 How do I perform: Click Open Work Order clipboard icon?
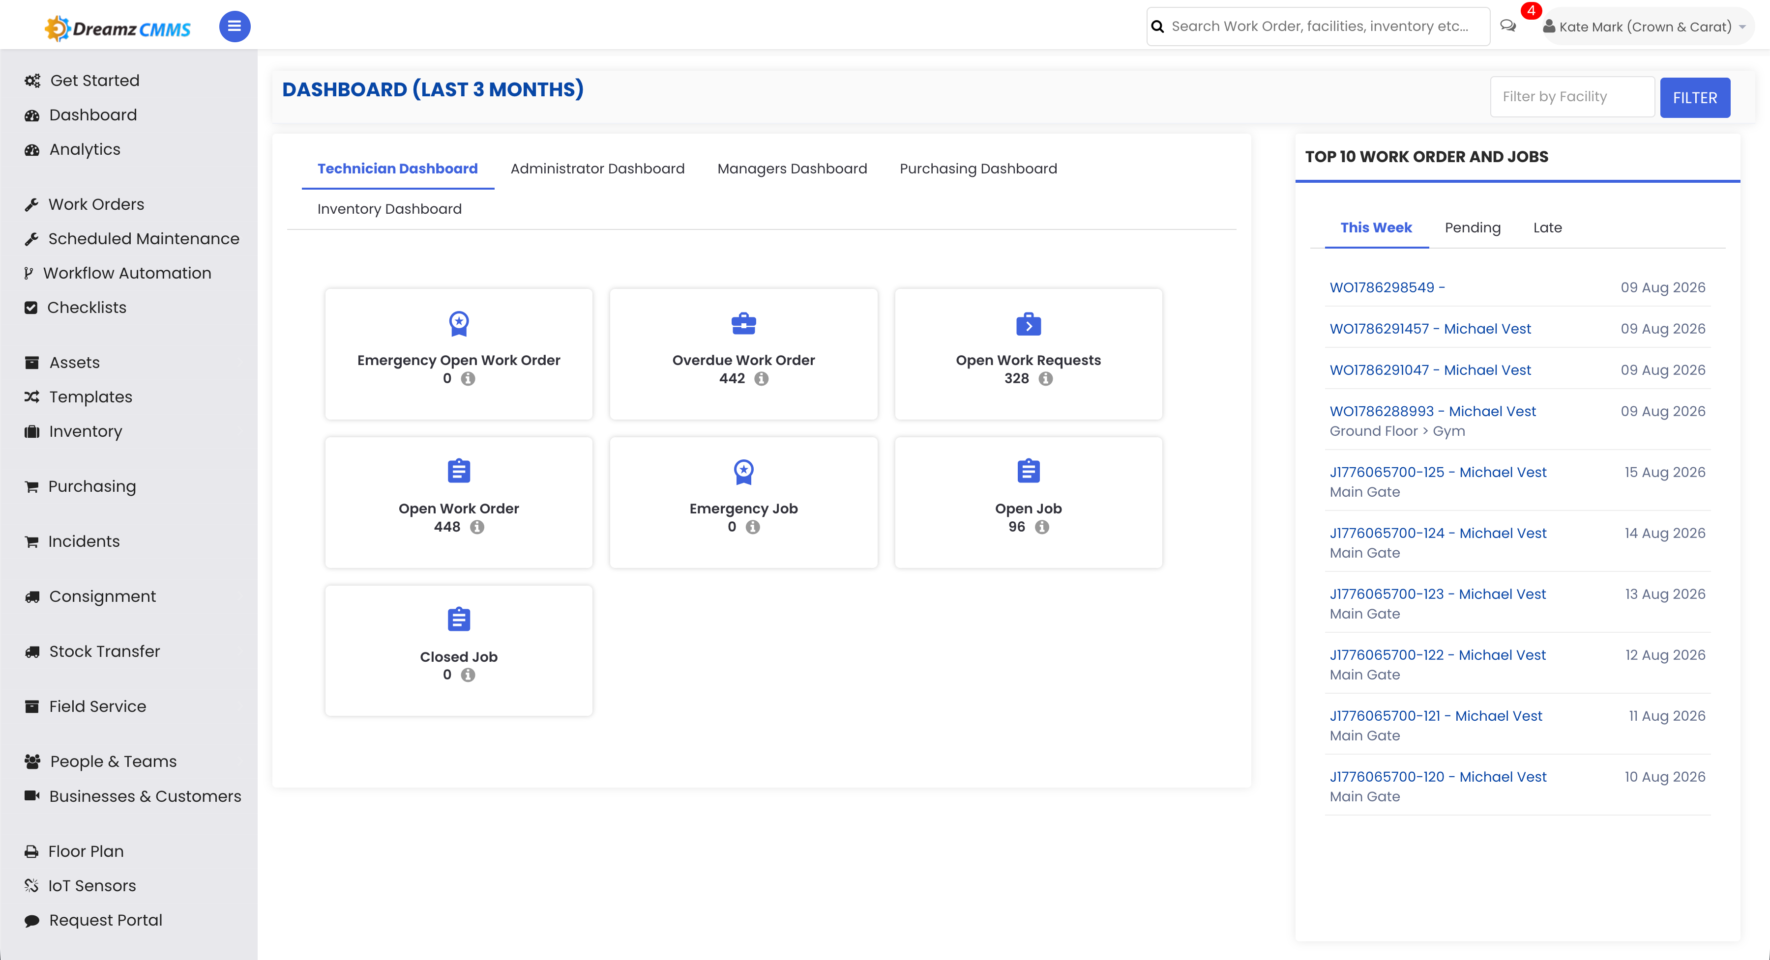pyautogui.click(x=459, y=471)
